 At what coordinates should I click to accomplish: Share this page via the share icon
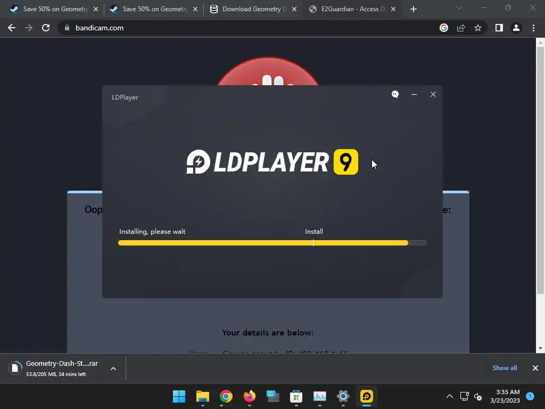click(461, 28)
